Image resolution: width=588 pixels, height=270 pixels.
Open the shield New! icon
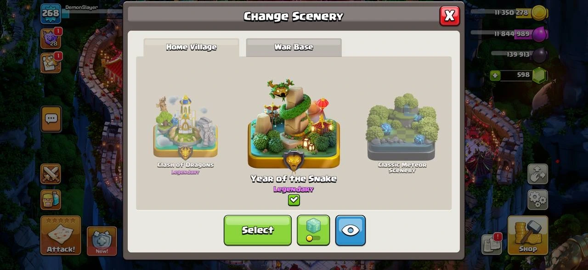tap(102, 241)
